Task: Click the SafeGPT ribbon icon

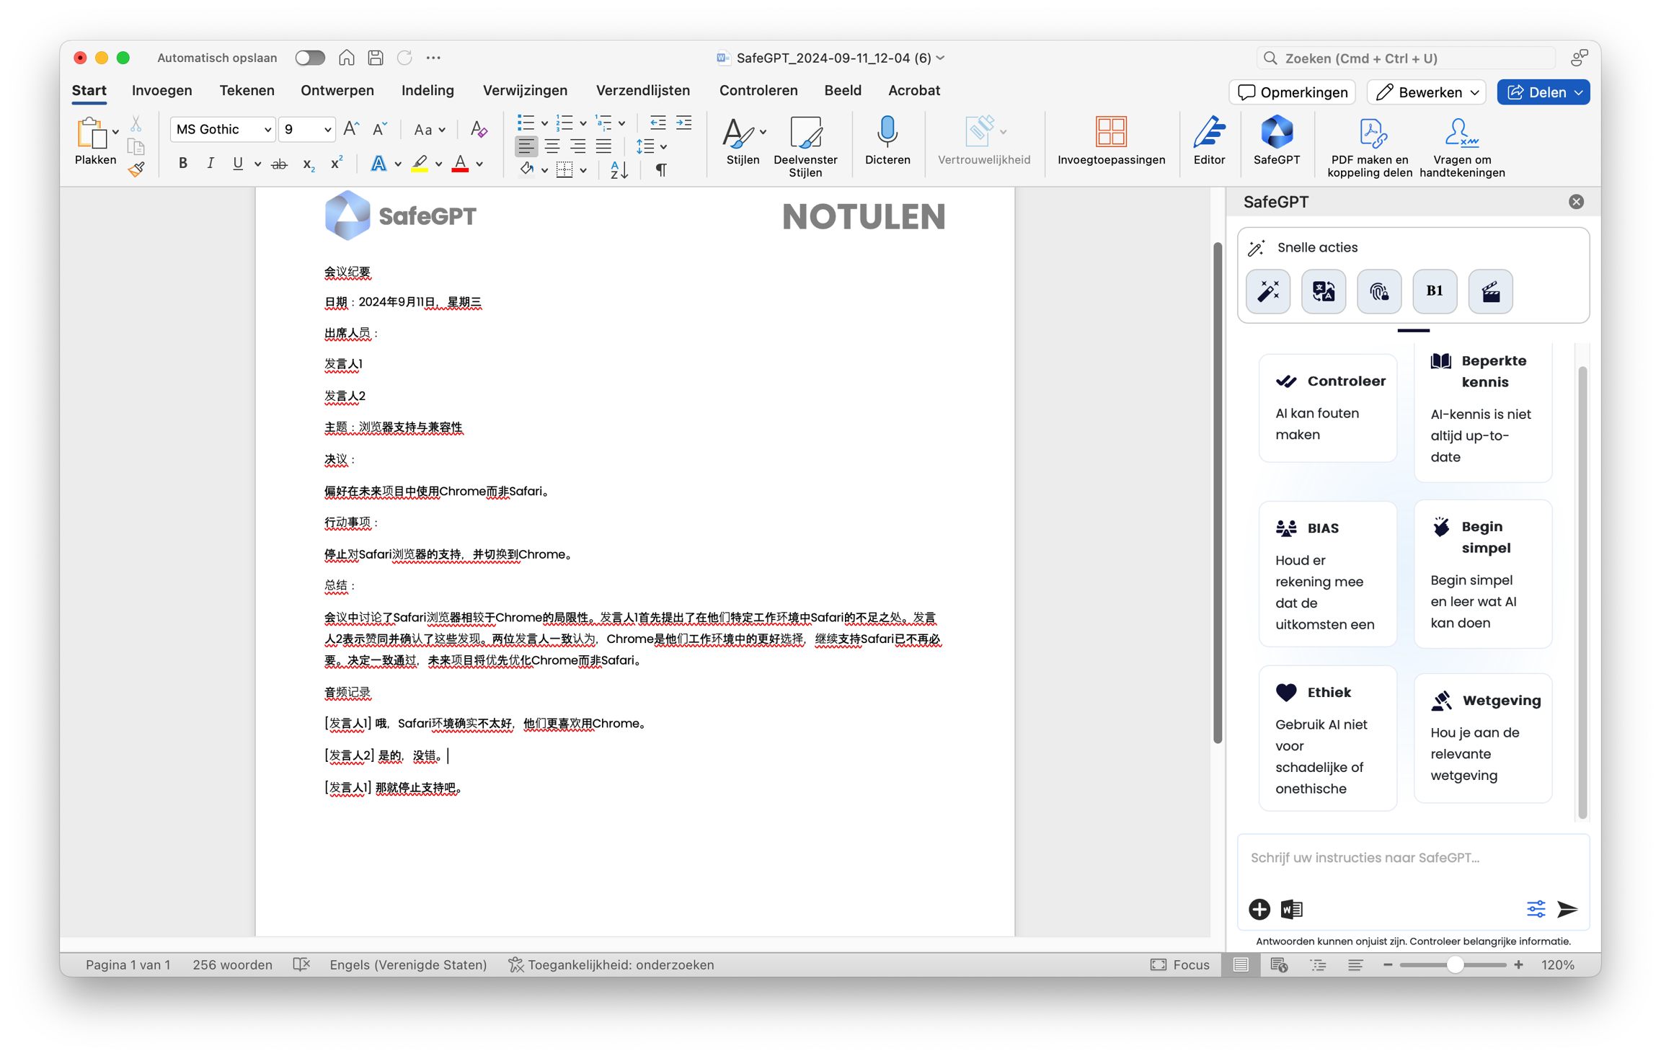Action: (1276, 134)
